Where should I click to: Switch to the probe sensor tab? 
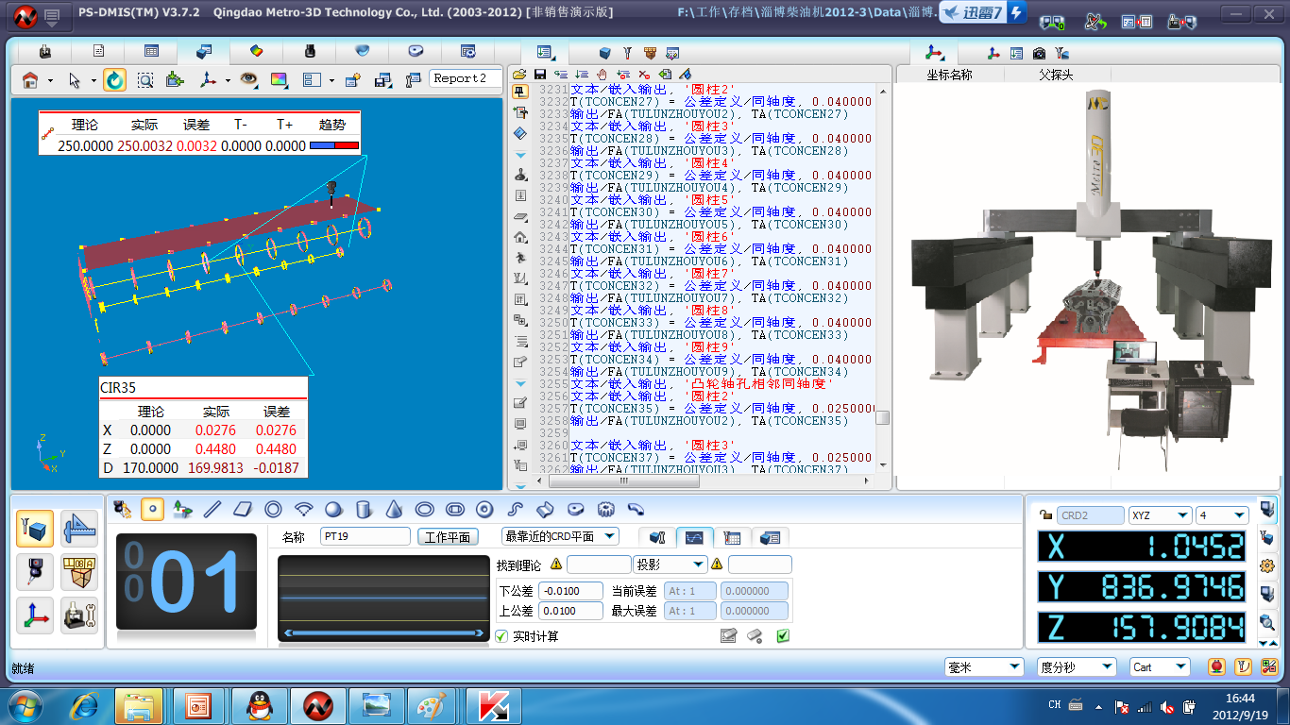click(309, 51)
